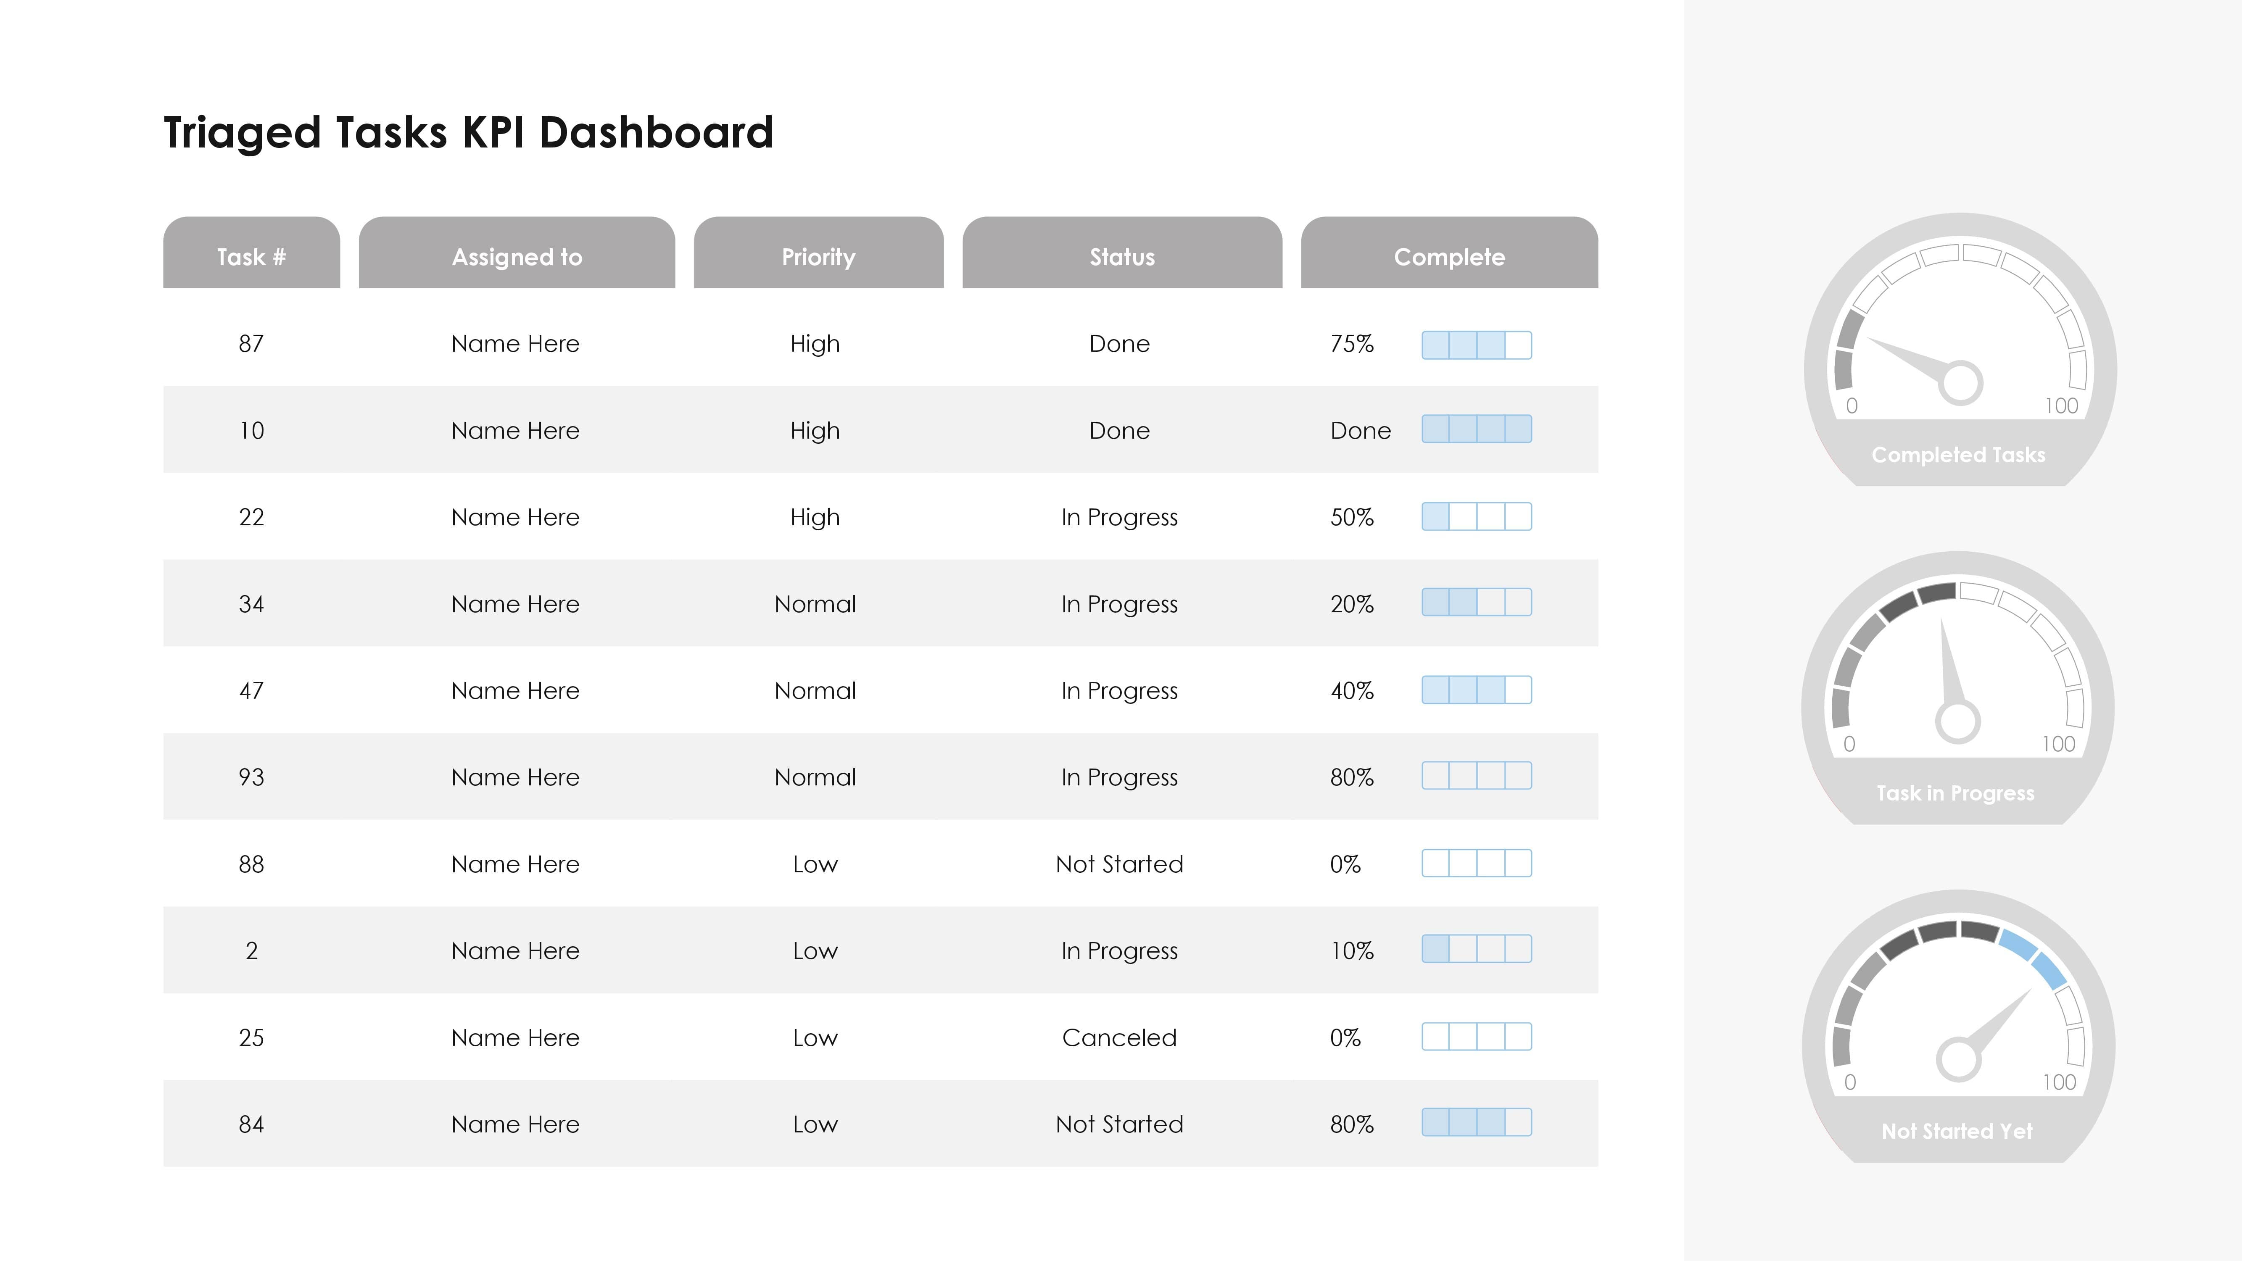Click the Complete column header
2242x1261 pixels.
point(1449,253)
